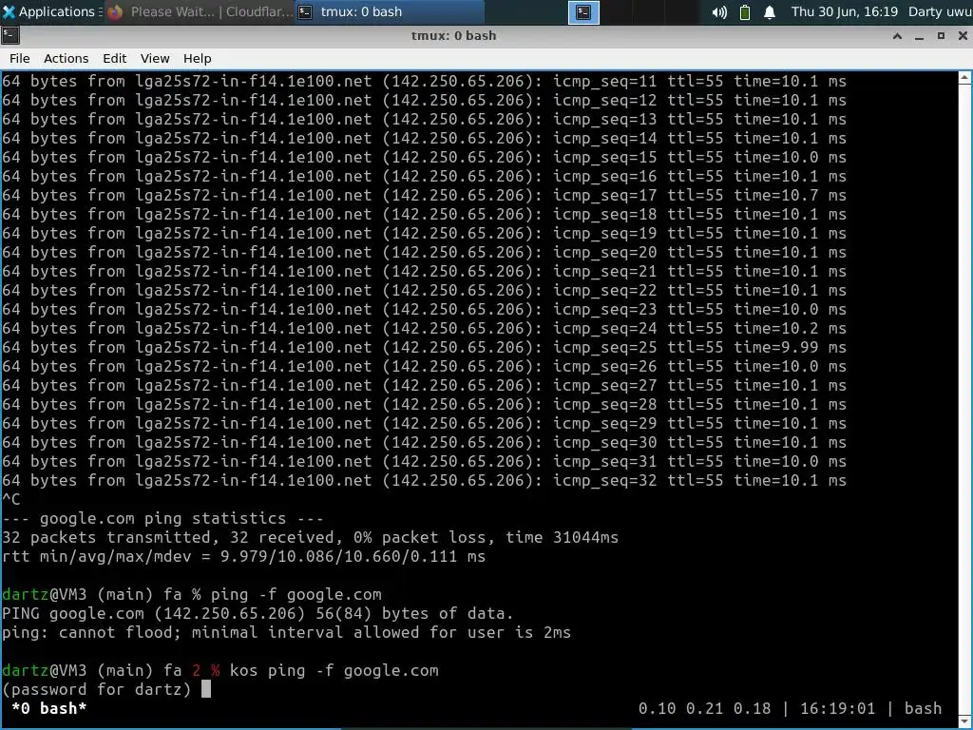Screen dimensions: 973x730
Task: Open the Edit menu
Action: point(114,58)
